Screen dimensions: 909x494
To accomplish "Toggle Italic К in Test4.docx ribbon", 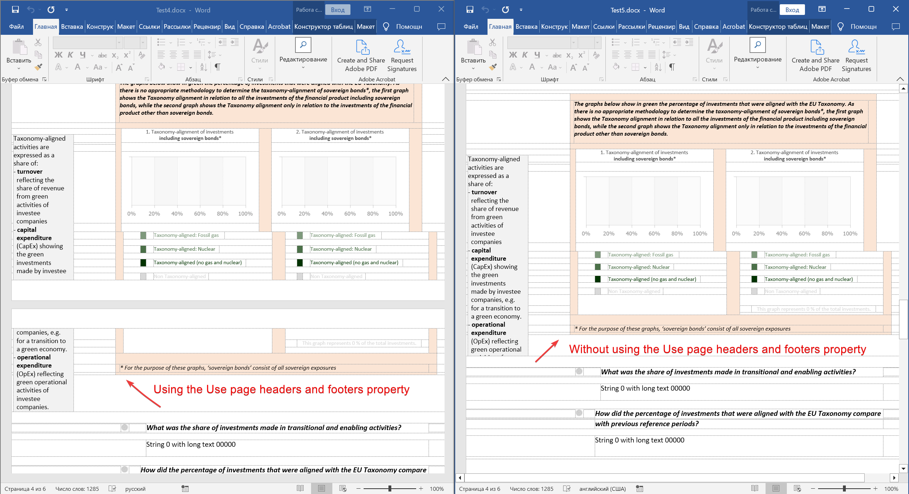I will (x=70, y=55).
